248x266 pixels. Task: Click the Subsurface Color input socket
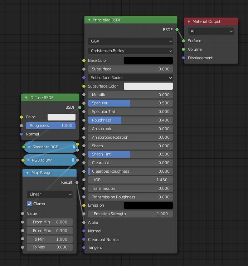point(84,86)
